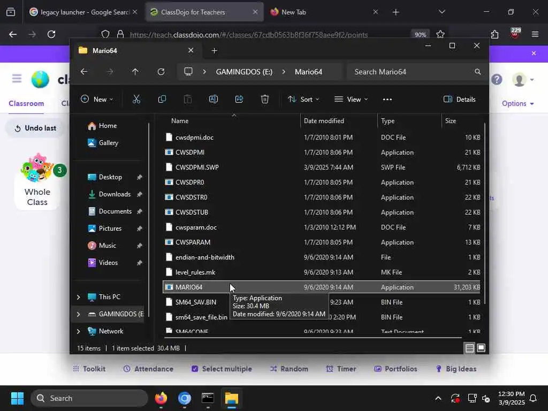
Task: Expand GAMINGDOS (E:) tree node
Action: tap(78, 314)
